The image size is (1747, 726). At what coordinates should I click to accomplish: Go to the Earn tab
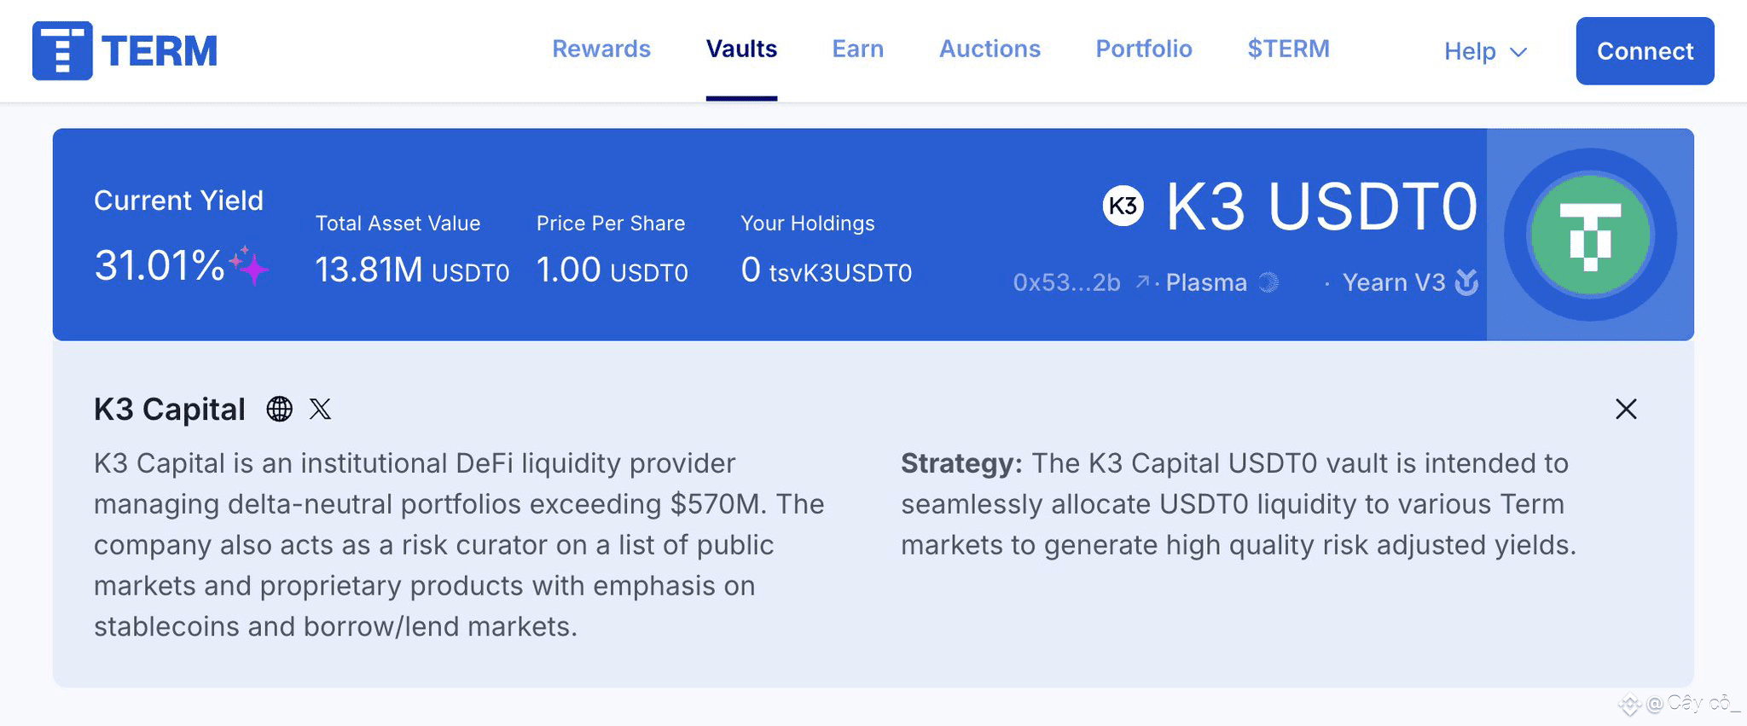point(857,49)
